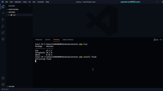The width and height of the screenshot is (163, 91).
Task: Open the Run and Debug view
Action: point(3,26)
